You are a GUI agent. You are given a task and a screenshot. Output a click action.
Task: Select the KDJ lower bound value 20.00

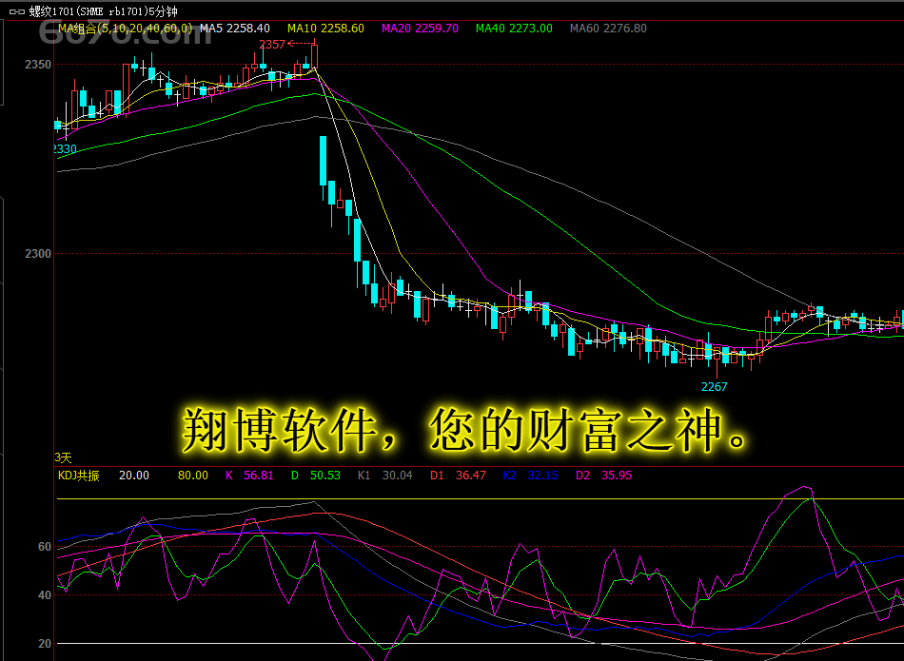134,476
